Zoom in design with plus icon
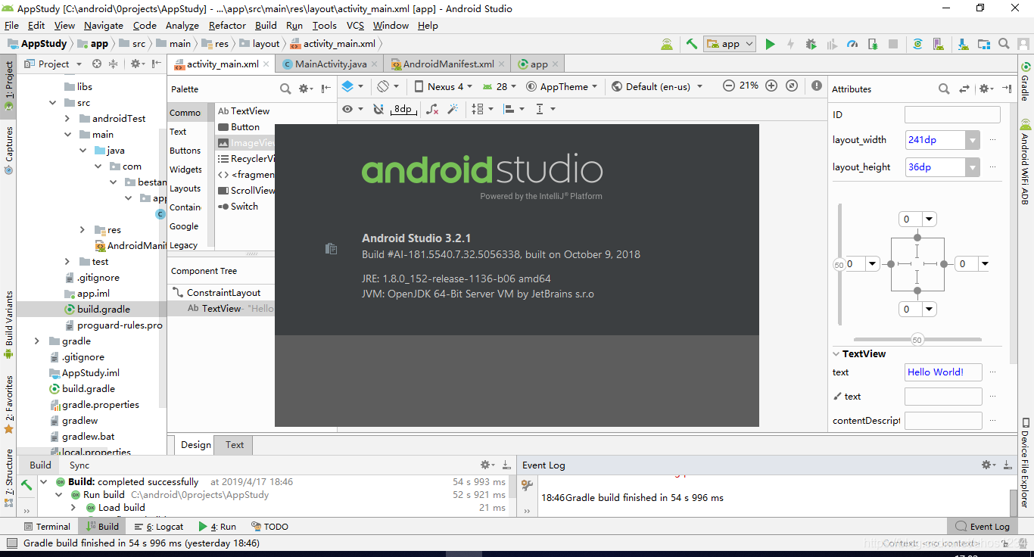Image resolution: width=1034 pixels, height=557 pixels. tap(771, 86)
